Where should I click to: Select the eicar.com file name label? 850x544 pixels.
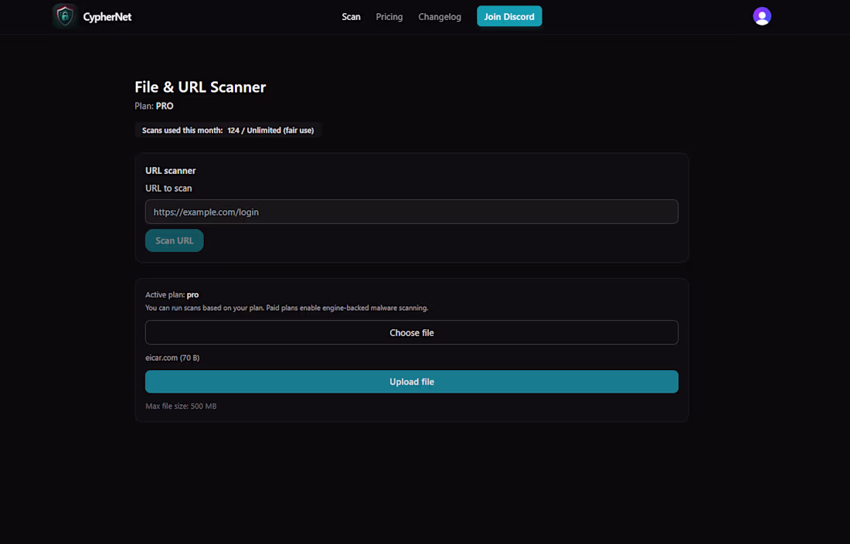click(174, 357)
